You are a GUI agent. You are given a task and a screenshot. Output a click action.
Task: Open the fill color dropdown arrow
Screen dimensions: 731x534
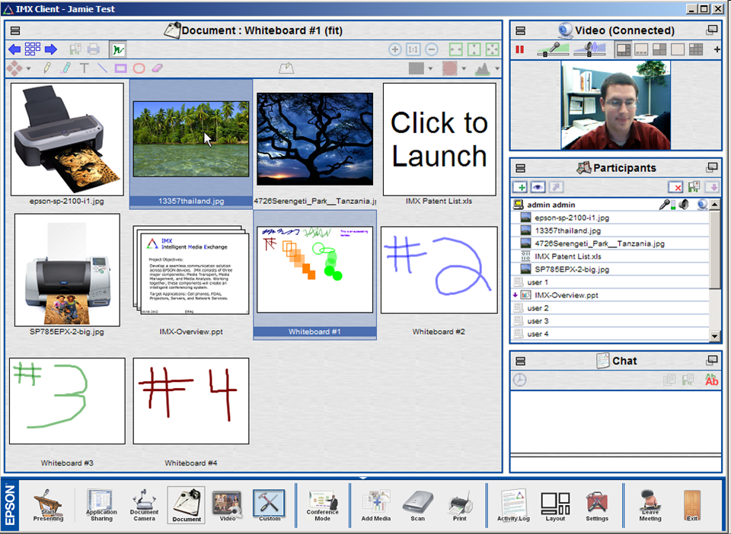pos(430,69)
